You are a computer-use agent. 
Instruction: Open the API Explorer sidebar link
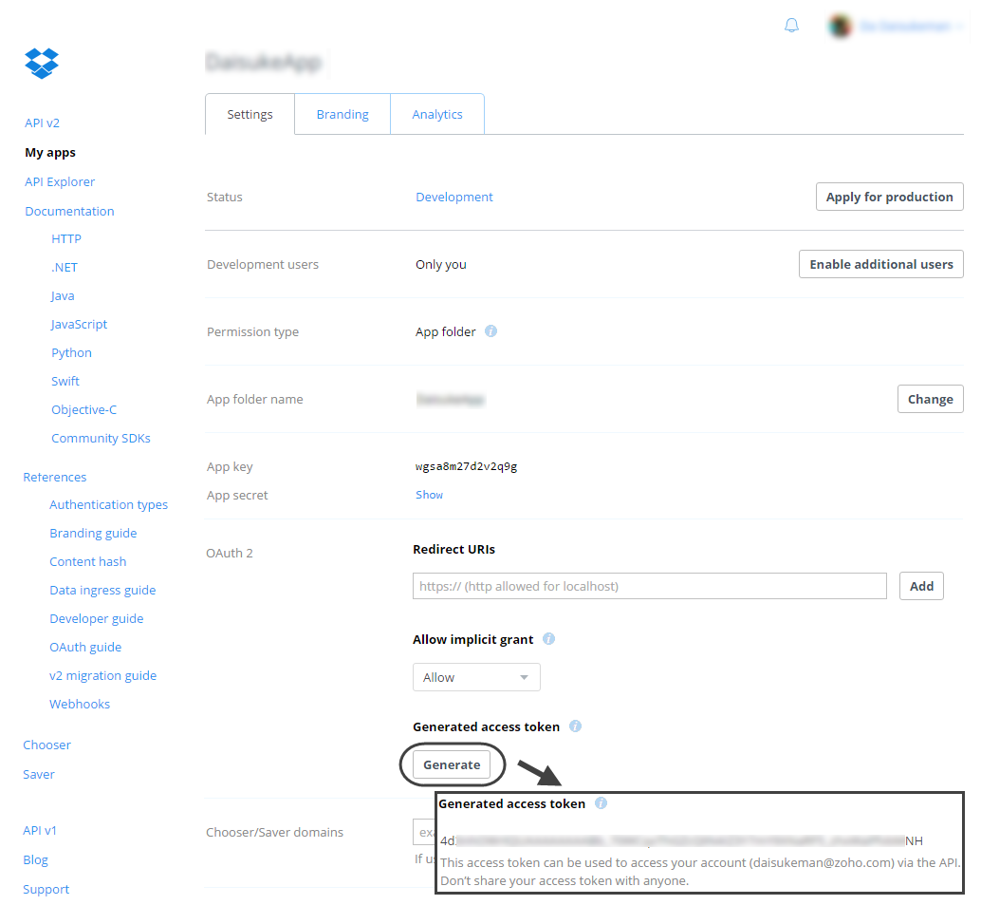click(x=60, y=181)
